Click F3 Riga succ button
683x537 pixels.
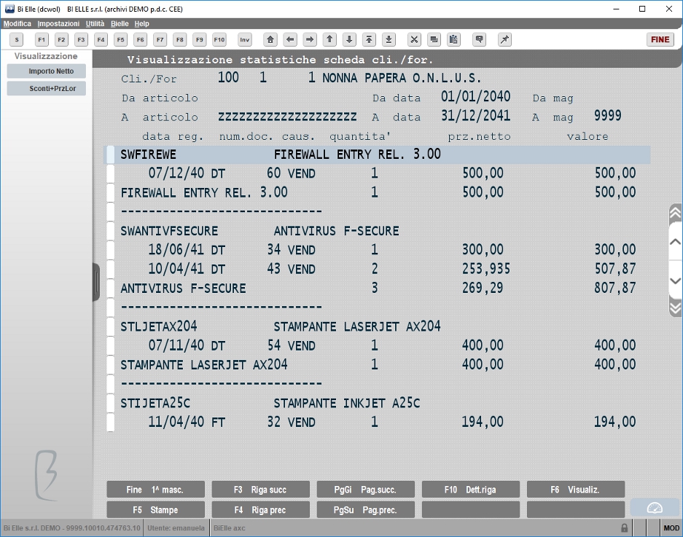click(x=260, y=490)
